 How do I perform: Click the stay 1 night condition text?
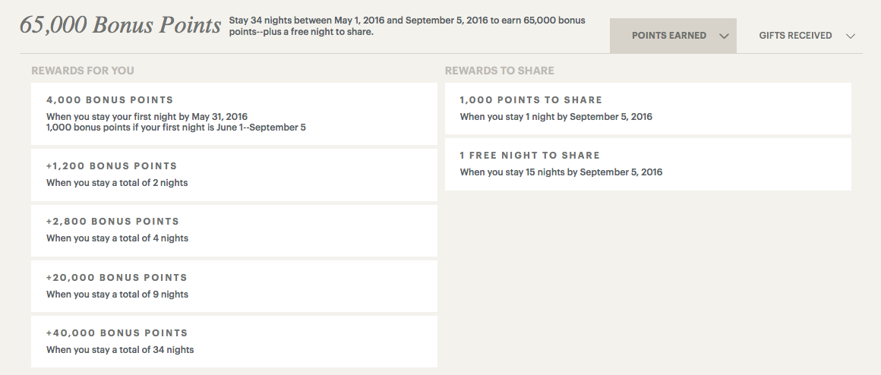(x=556, y=117)
